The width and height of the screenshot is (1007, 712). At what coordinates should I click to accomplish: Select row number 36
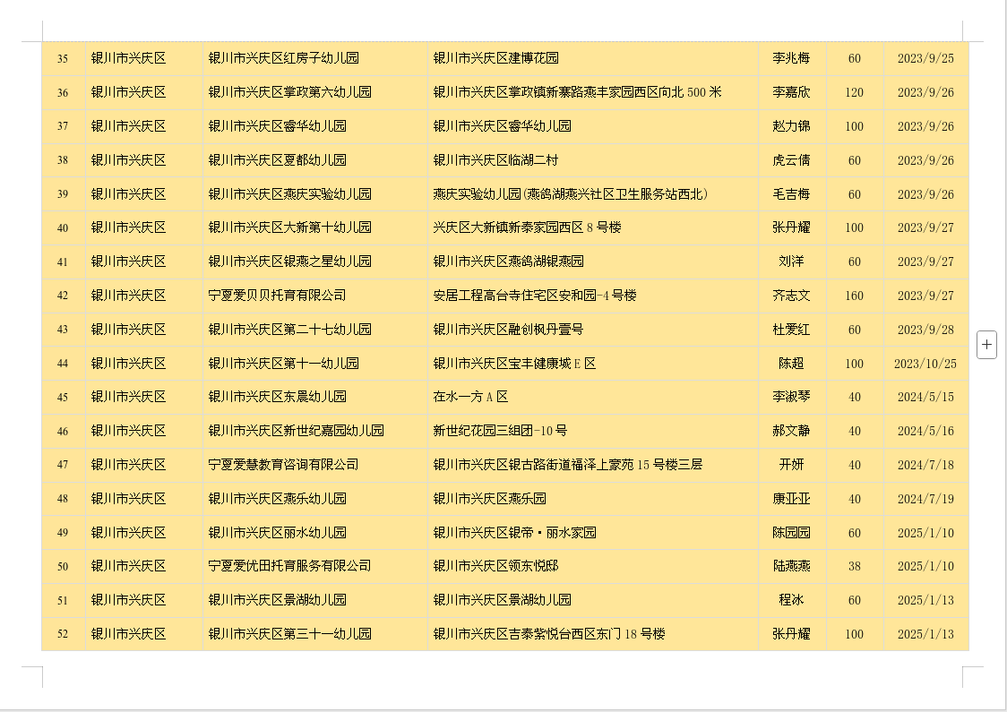[63, 92]
